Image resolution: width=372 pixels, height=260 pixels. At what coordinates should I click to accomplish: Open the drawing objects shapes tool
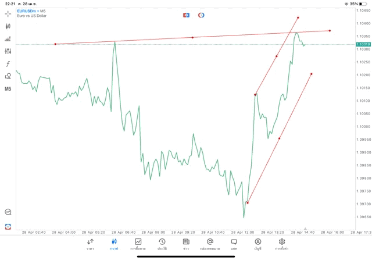[x=8, y=76]
